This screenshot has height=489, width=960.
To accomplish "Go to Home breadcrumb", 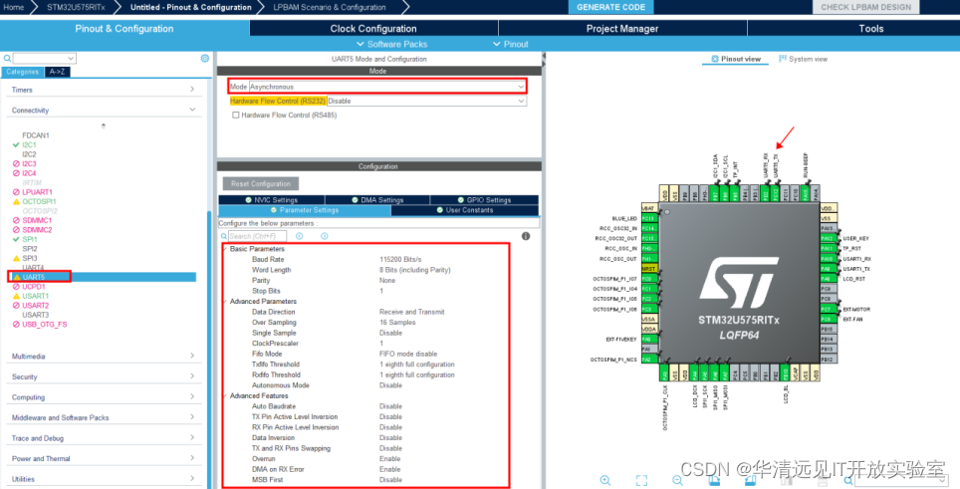I will click(14, 7).
